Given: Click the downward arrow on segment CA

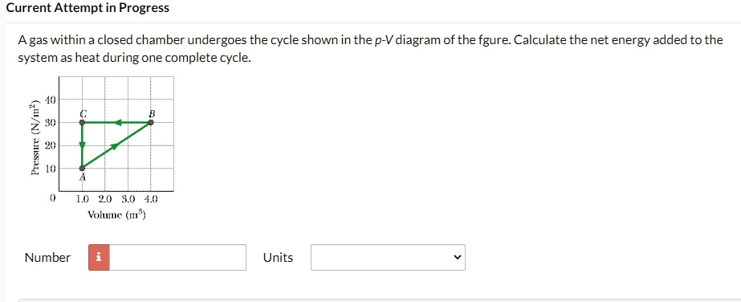Looking at the screenshot, I should (x=82, y=144).
